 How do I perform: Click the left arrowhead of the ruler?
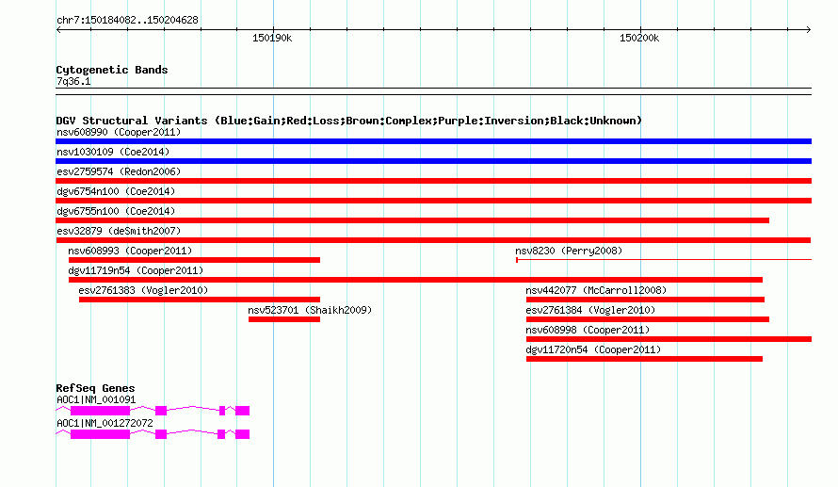pyautogui.click(x=58, y=30)
